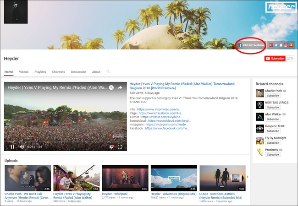Click the Google Plus icon in banner
298x206 pixels.
(271, 45)
